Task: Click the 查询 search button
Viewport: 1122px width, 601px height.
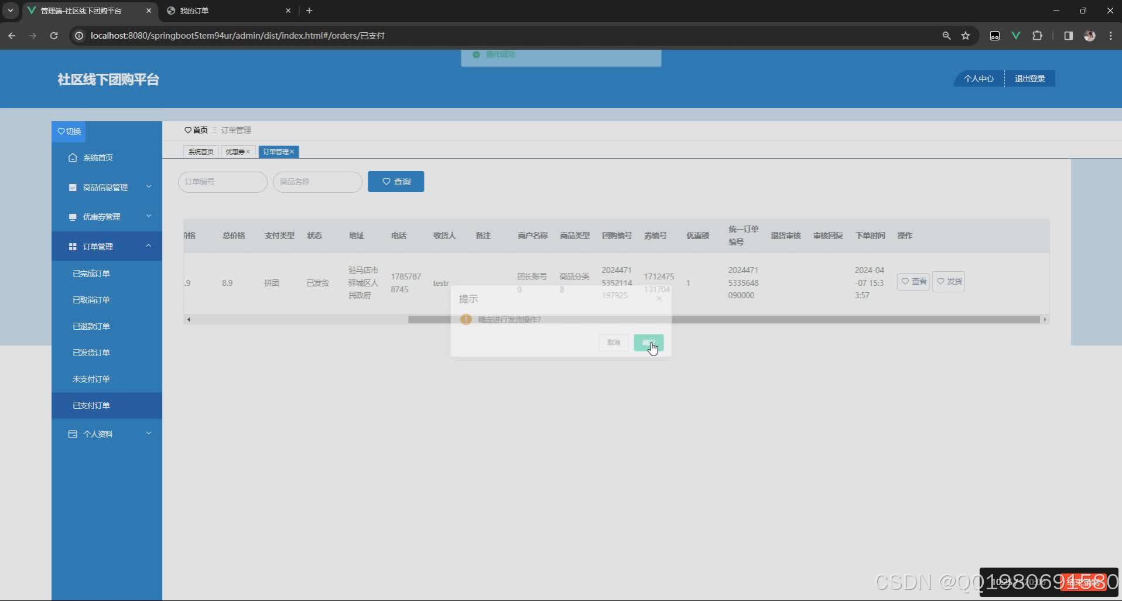Action: coord(396,182)
